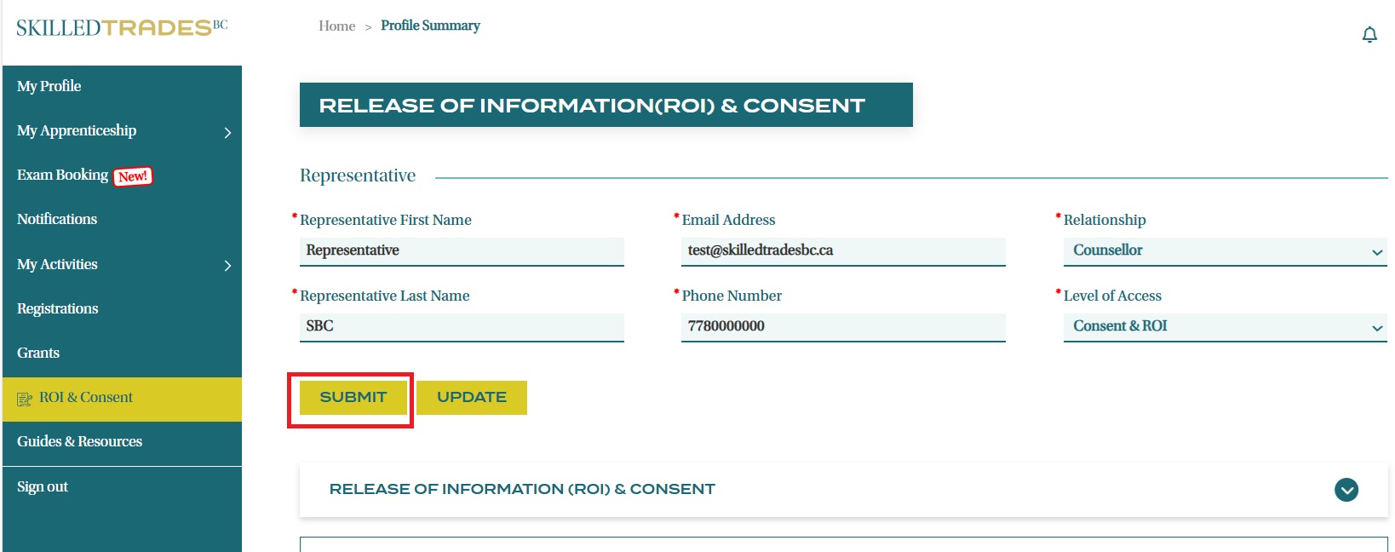Expand the My Activities submenu arrow
Screen dimensions: 1395x552
[x=227, y=266]
